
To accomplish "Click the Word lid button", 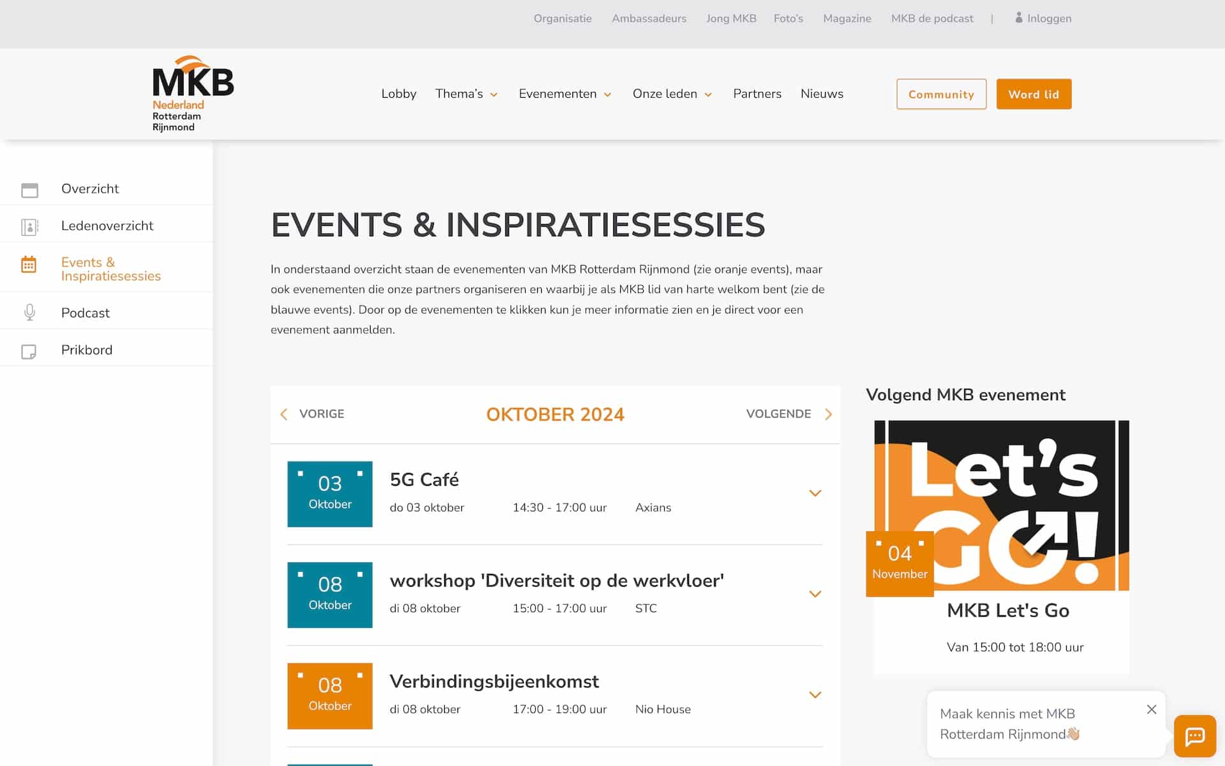I will point(1034,94).
